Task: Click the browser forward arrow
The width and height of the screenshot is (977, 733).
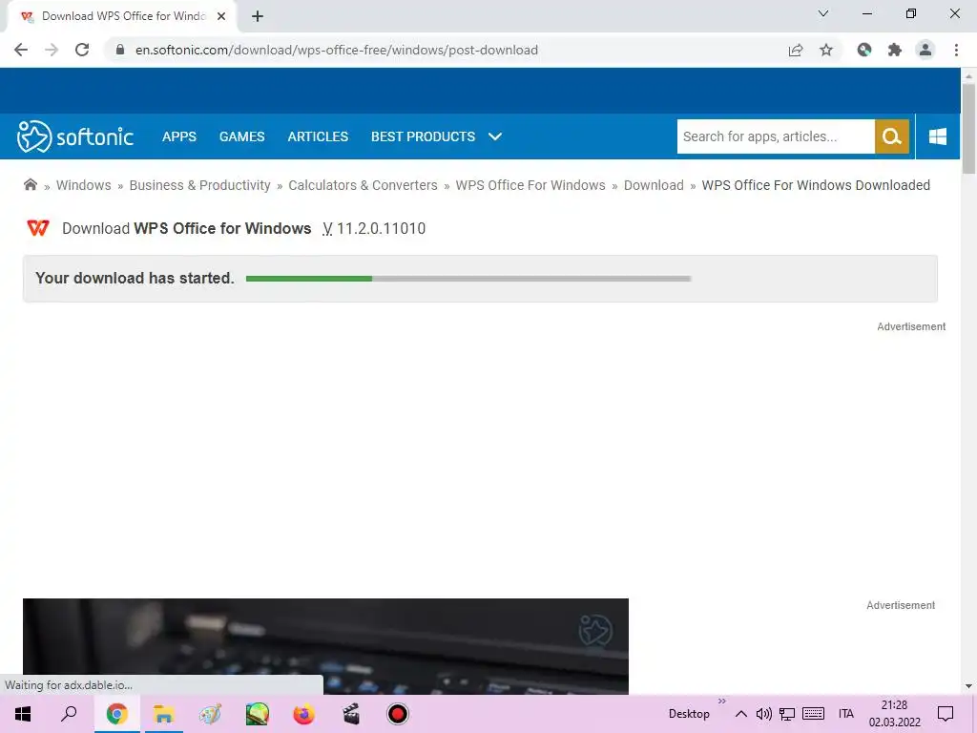Action: (x=52, y=50)
